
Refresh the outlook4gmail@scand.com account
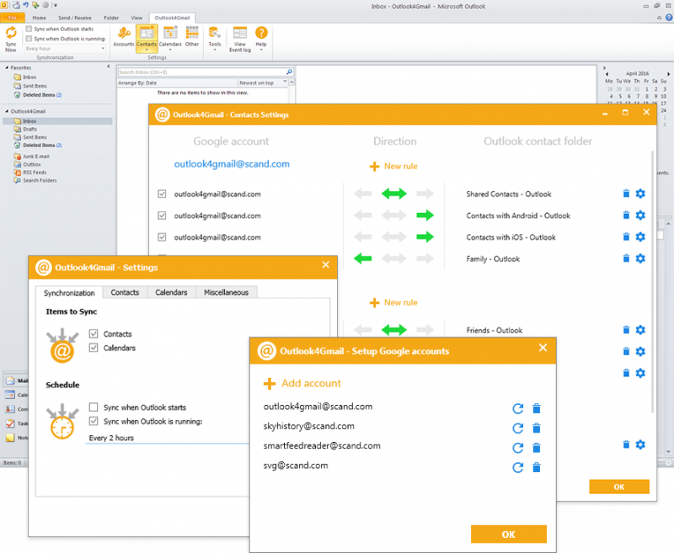coord(518,408)
